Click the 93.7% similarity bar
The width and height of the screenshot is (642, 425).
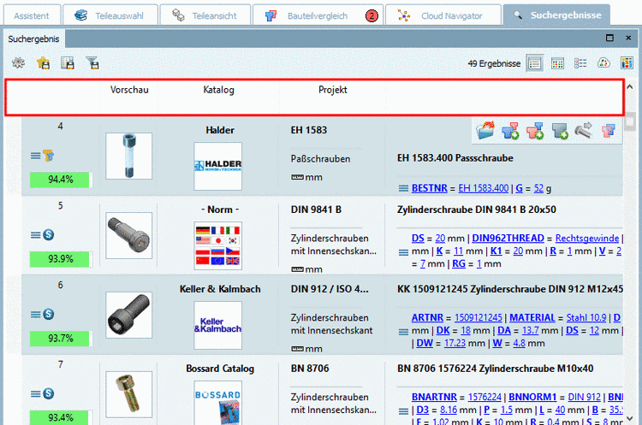61,339
